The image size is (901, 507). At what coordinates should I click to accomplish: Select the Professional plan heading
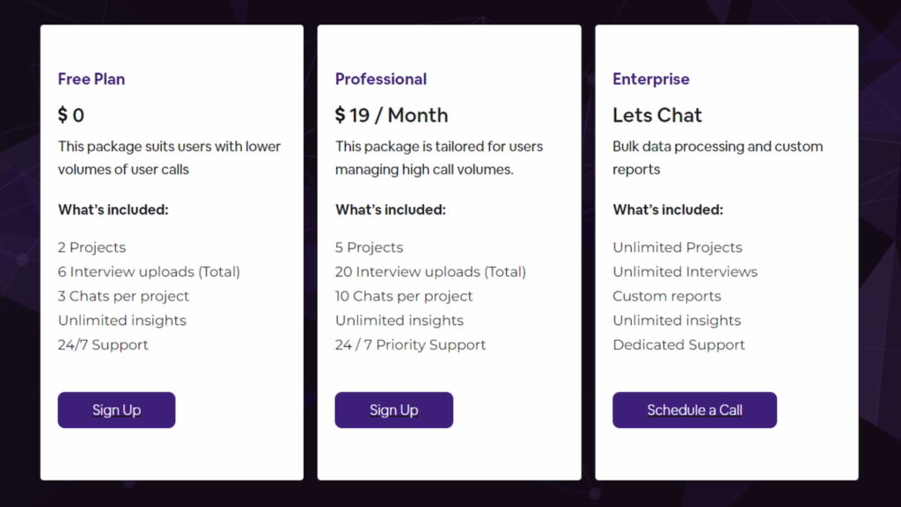click(x=381, y=79)
